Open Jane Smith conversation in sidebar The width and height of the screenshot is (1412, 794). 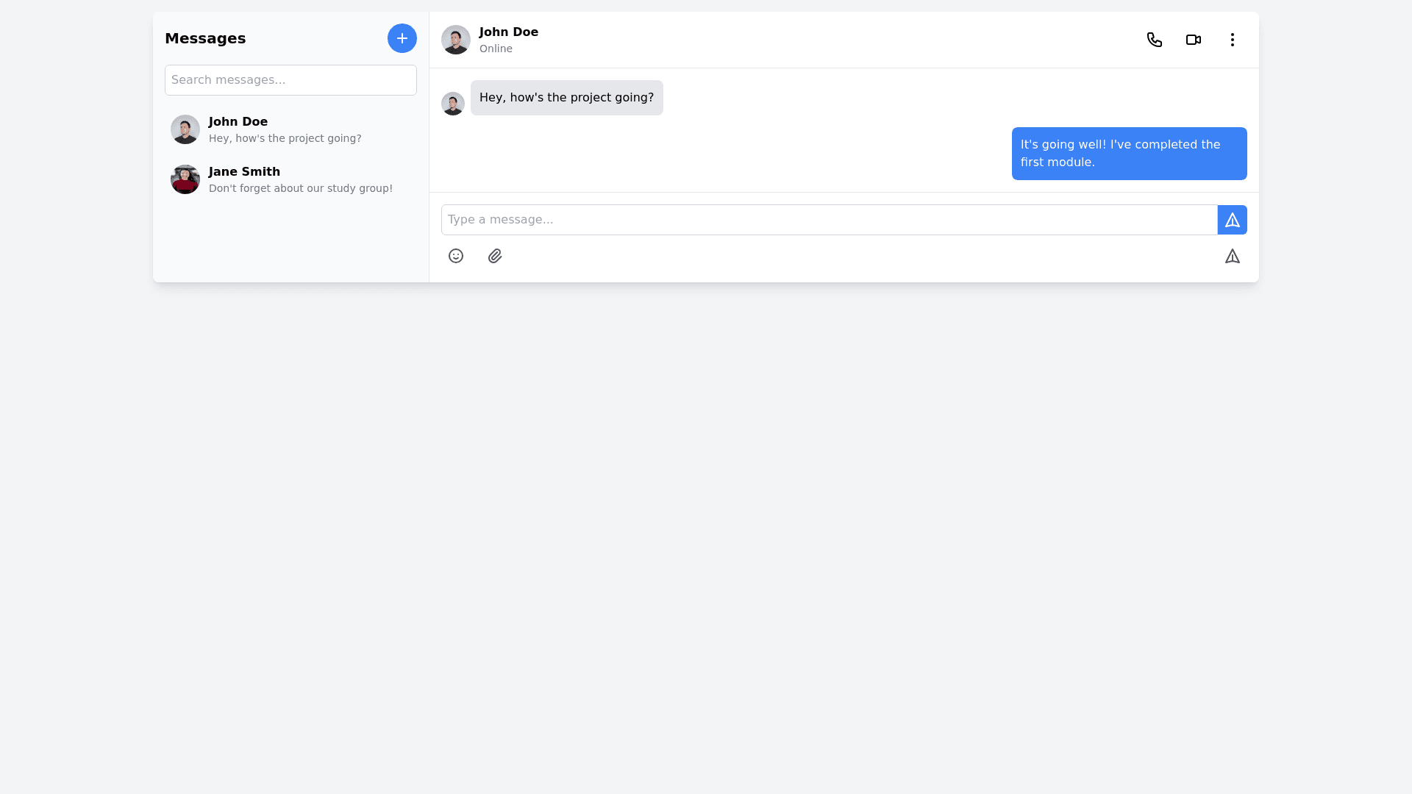point(300,179)
